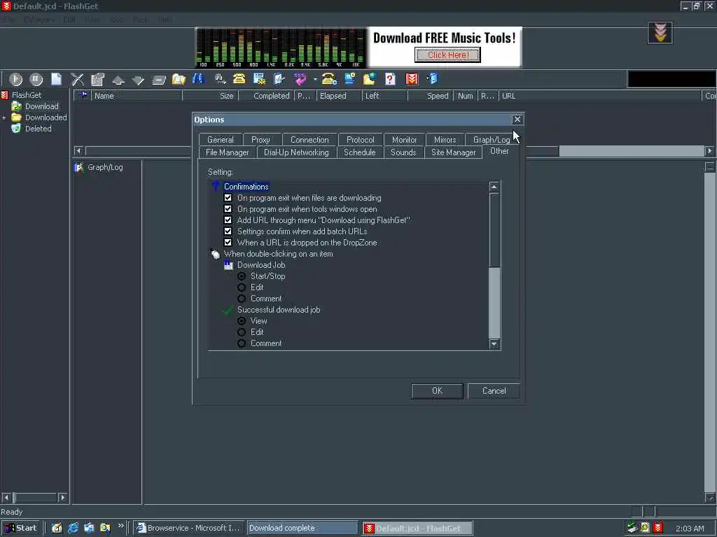The width and height of the screenshot is (717, 537).
Task: Select Comment radio under Download Job
Action: coord(242,299)
